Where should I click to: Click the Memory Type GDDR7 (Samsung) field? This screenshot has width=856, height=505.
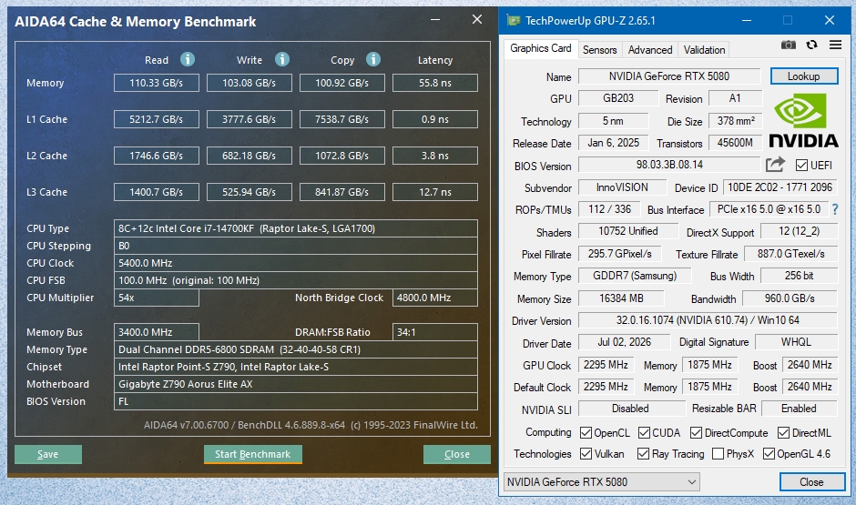[x=635, y=276]
